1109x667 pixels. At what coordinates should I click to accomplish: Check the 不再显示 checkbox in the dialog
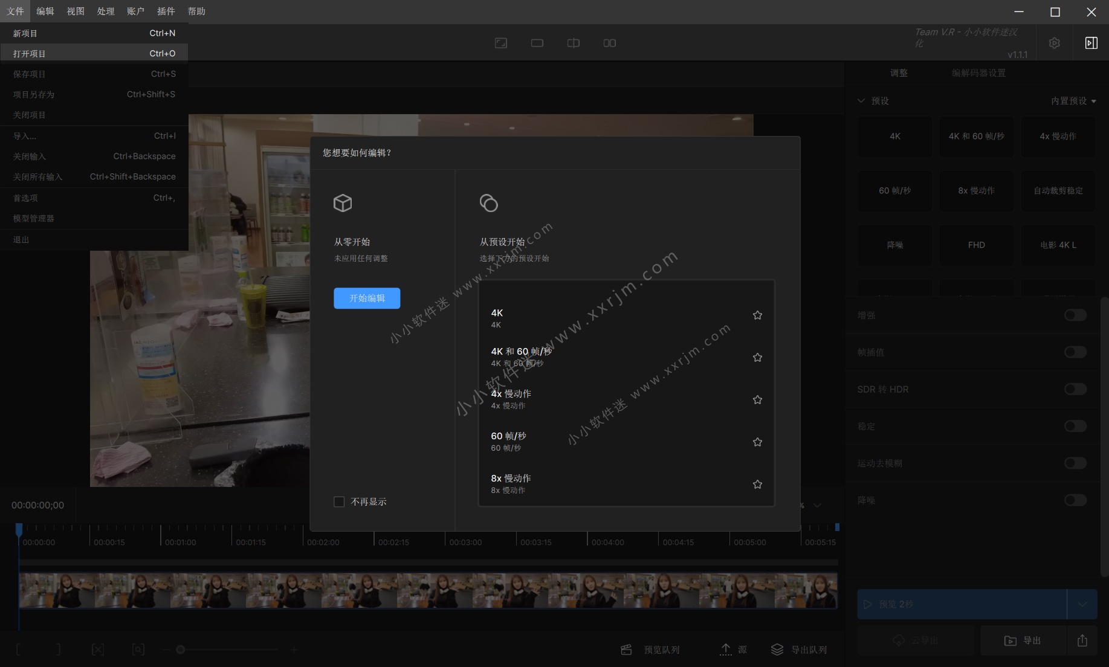coord(339,501)
